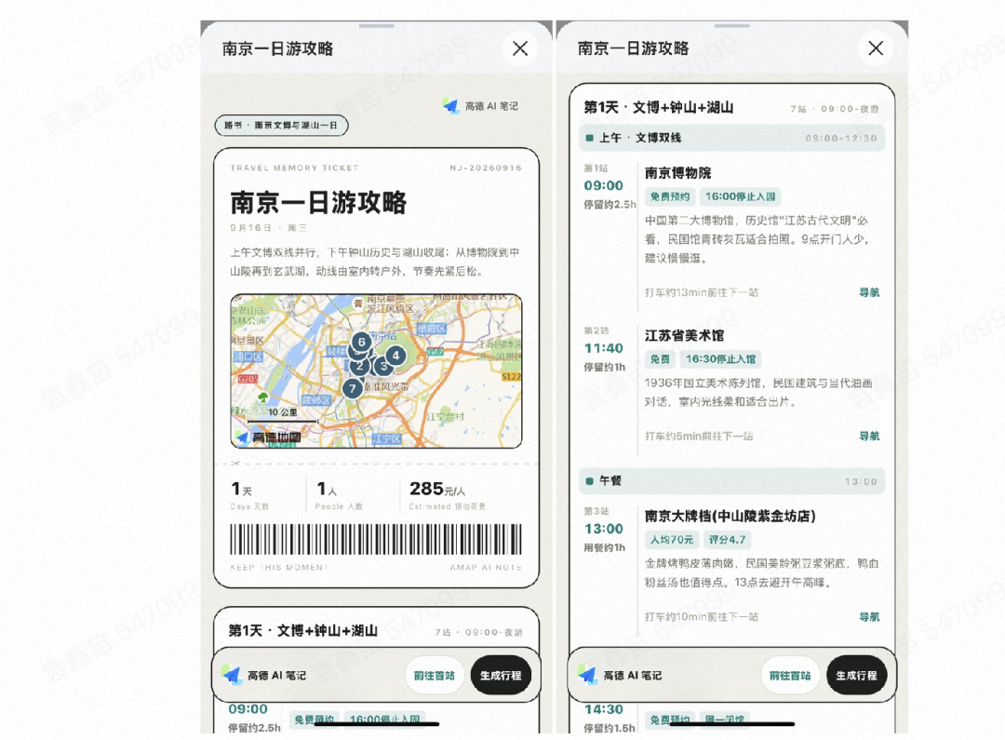The width and height of the screenshot is (1005, 740).
Task: Click the 16:30停止入馆 tag
Action: pos(720,359)
